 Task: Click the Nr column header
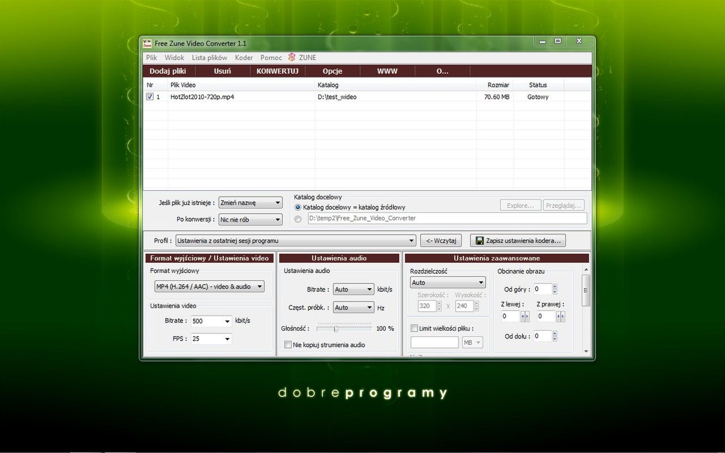coord(155,85)
